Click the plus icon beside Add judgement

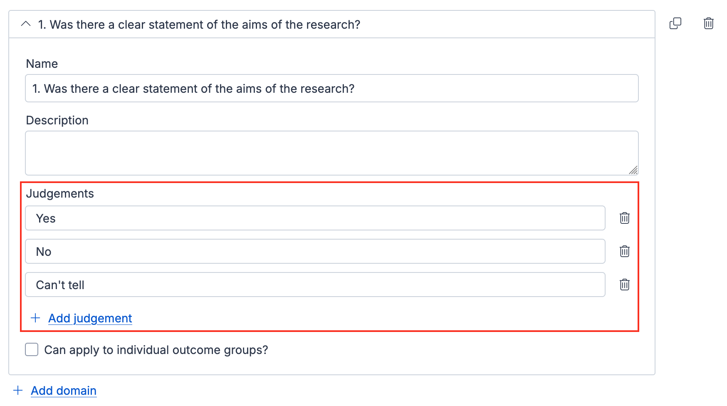pyautogui.click(x=35, y=318)
